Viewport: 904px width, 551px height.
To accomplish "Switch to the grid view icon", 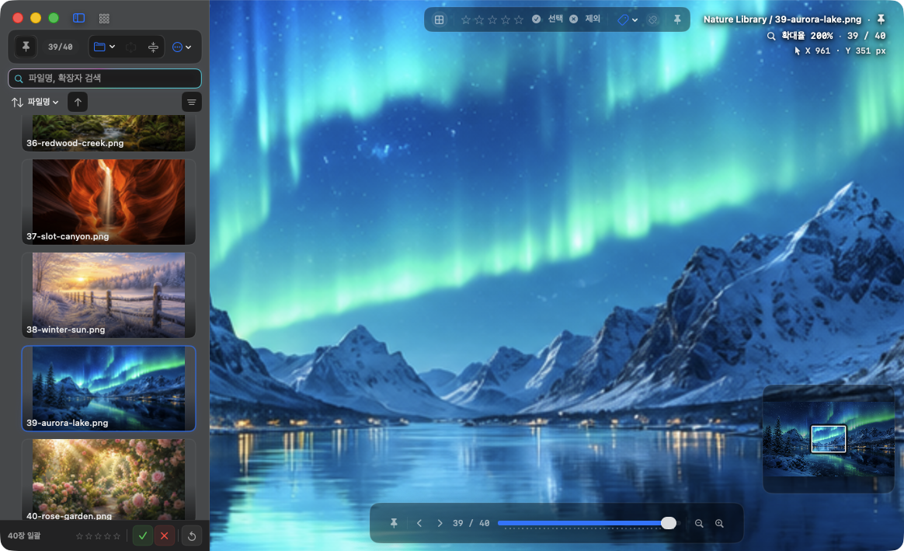I will (x=104, y=19).
